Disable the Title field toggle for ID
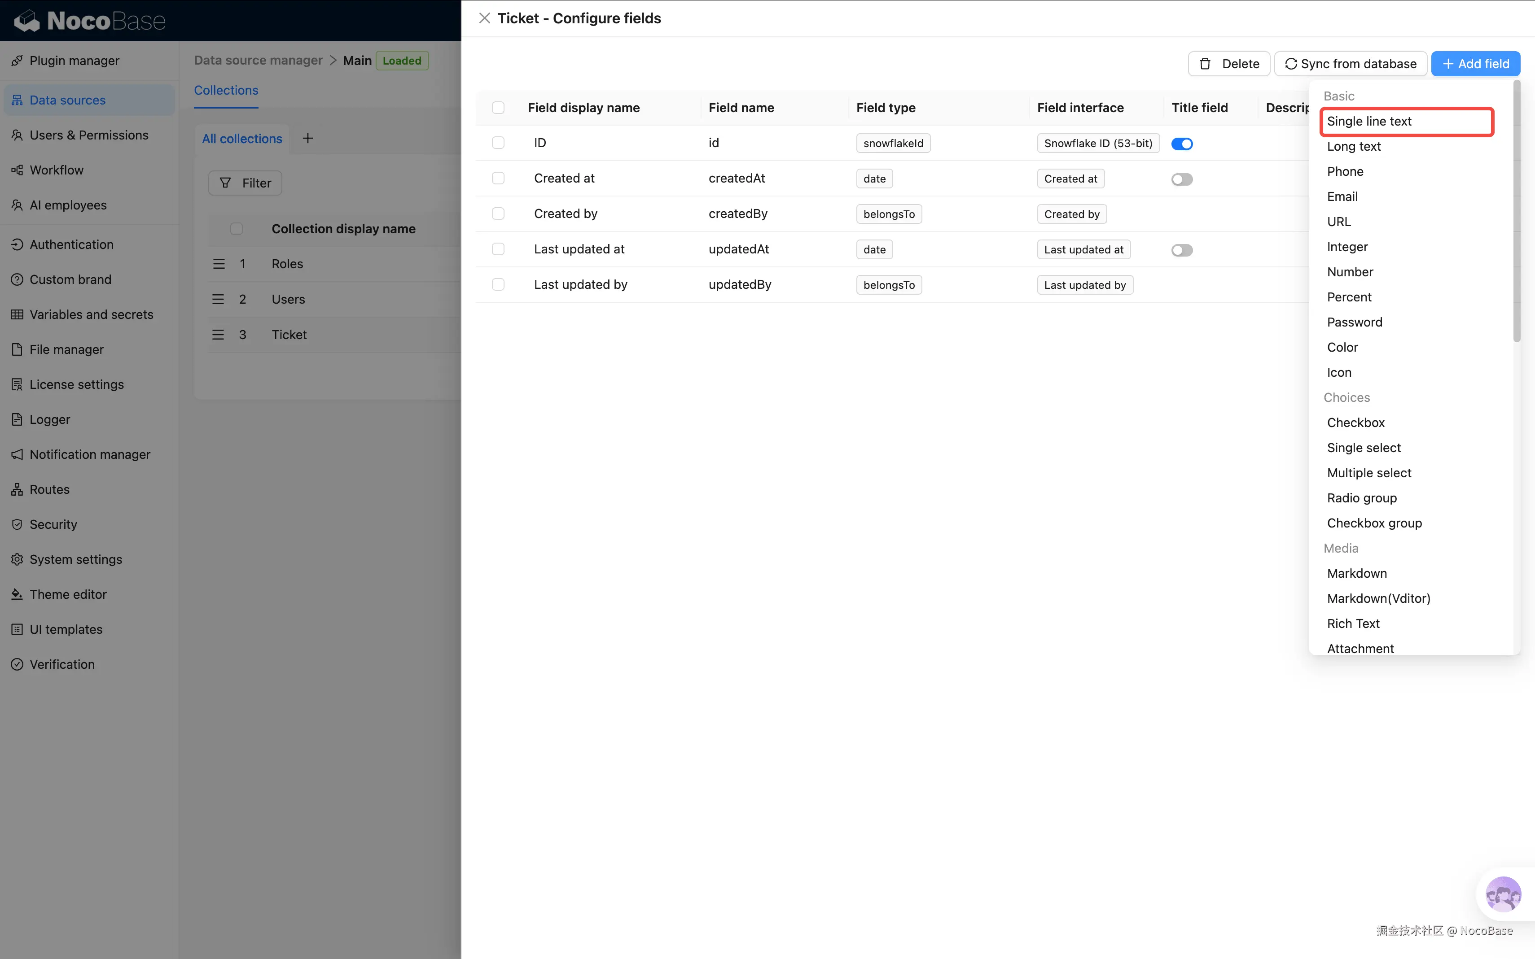This screenshot has height=959, width=1535. (x=1182, y=144)
